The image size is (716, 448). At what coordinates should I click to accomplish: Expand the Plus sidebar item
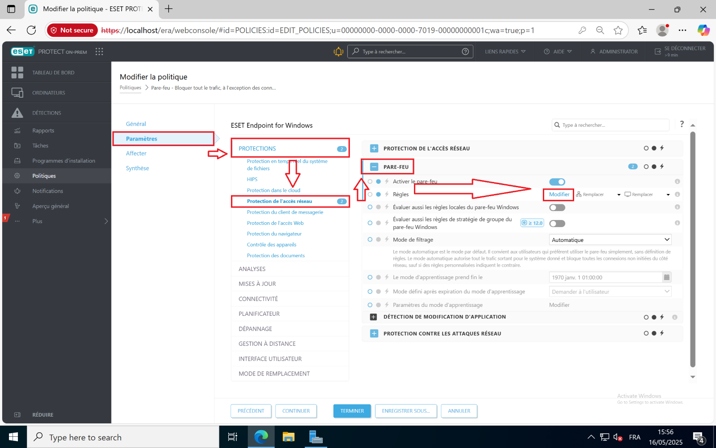pyautogui.click(x=56, y=221)
